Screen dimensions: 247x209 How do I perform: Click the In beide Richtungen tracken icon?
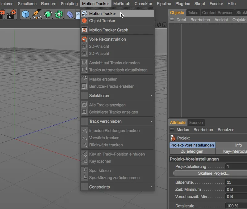(x=84, y=130)
